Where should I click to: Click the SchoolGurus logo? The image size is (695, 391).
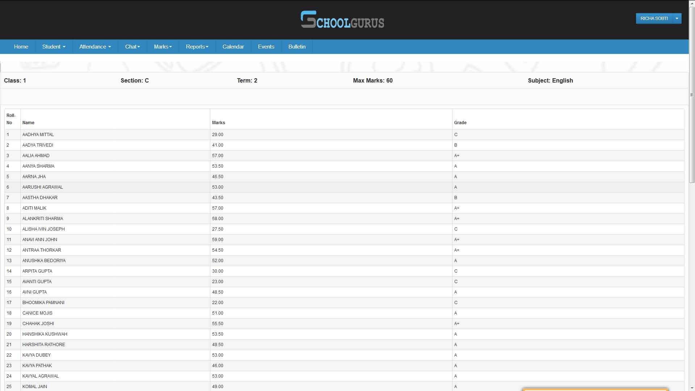click(342, 20)
